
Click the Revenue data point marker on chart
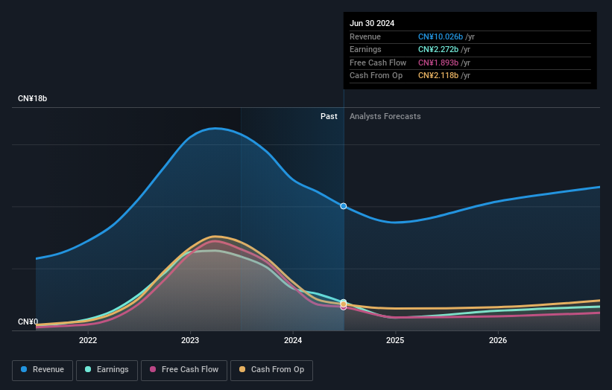pyautogui.click(x=344, y=206)
